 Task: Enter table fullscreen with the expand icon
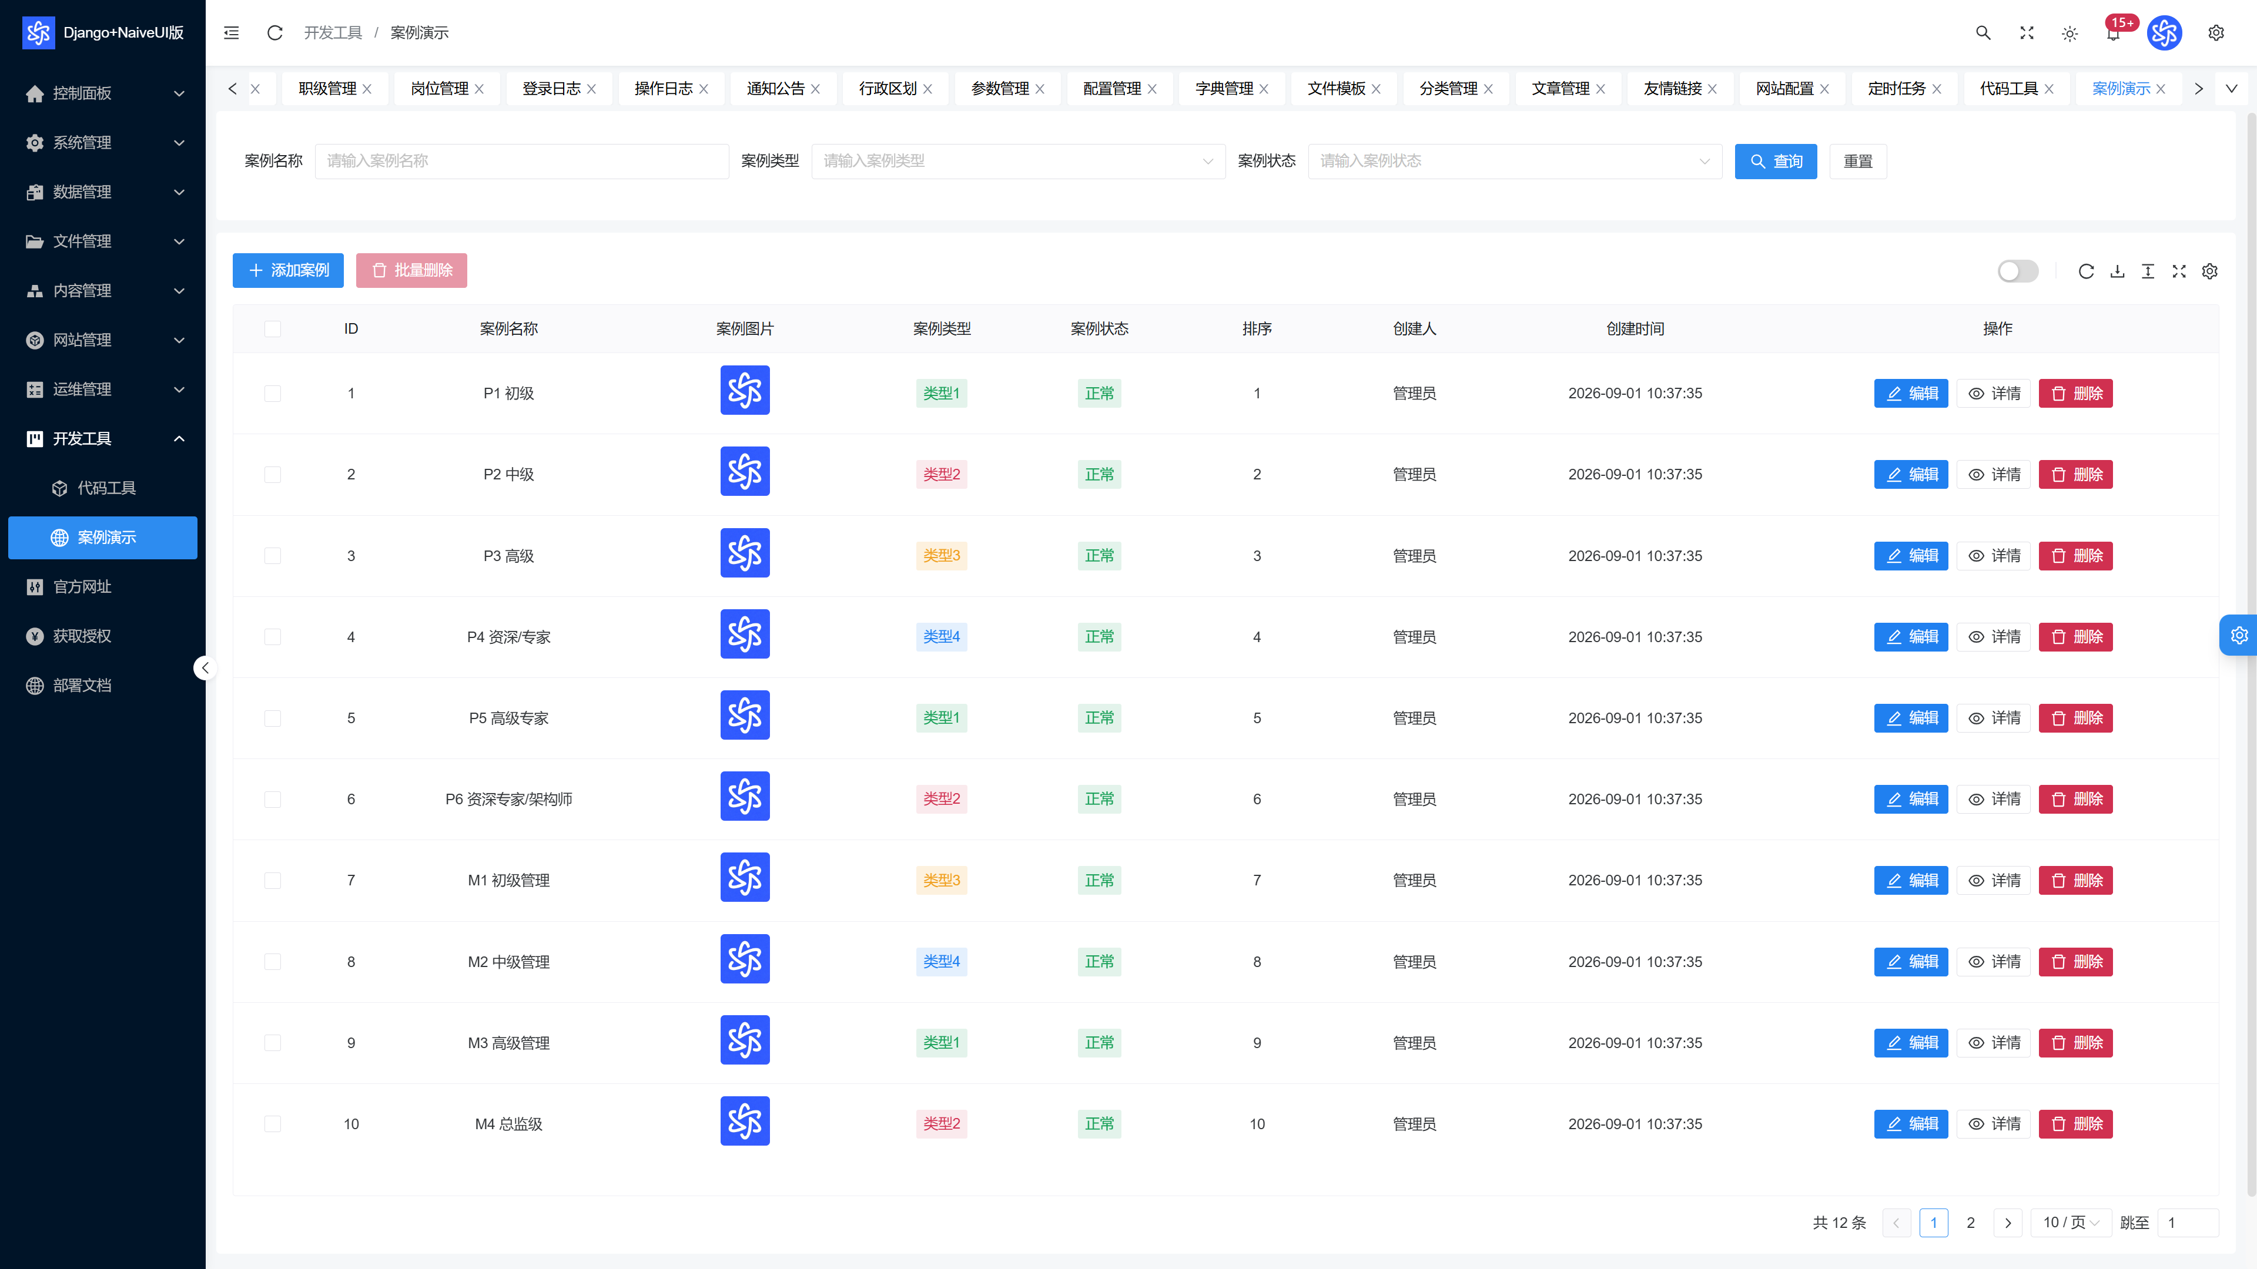click(2179, 271)
